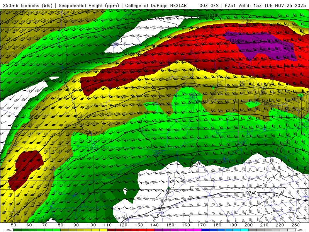Viewport: 309px width, 232px height.
Task: Click the isolated dark red jet streak southwest
Action: point(25,170)
